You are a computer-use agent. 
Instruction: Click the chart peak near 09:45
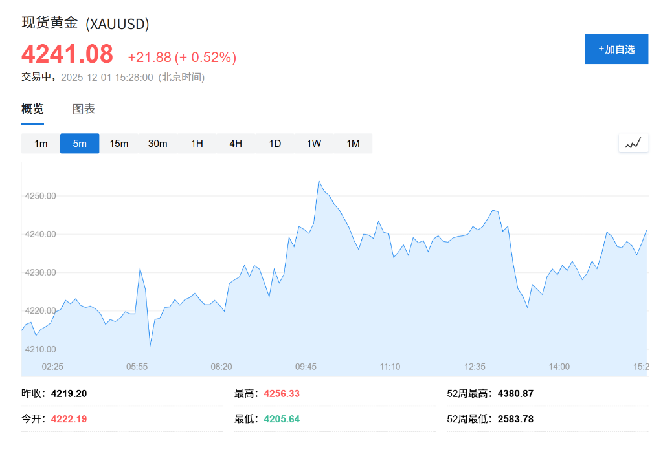point(319,181)
